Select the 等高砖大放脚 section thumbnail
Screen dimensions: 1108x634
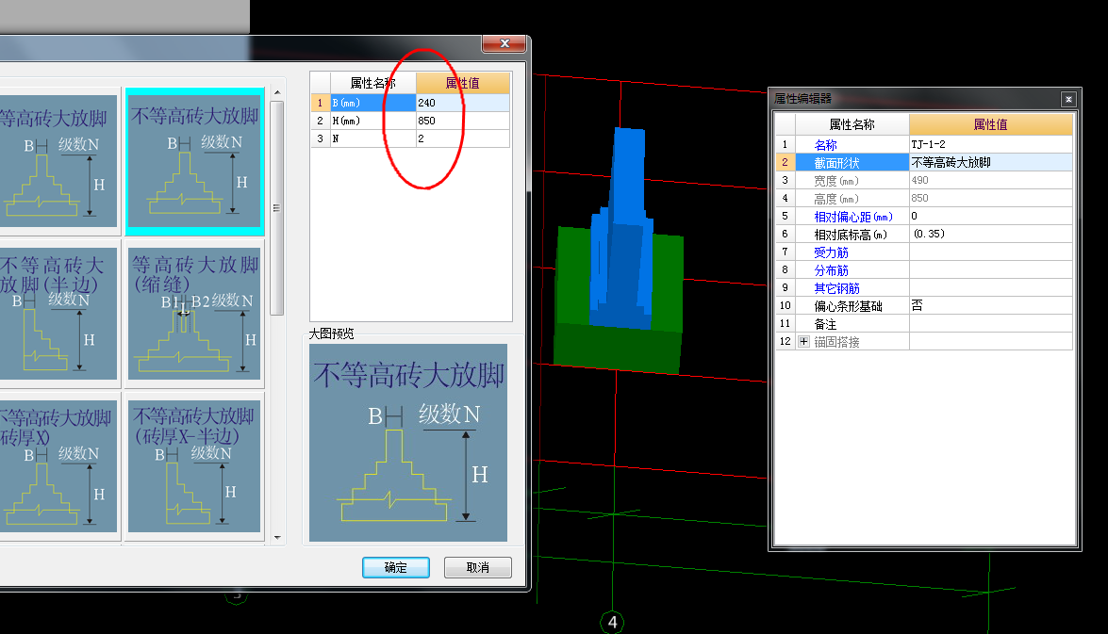pyautogui.click(x=58, y=161)
